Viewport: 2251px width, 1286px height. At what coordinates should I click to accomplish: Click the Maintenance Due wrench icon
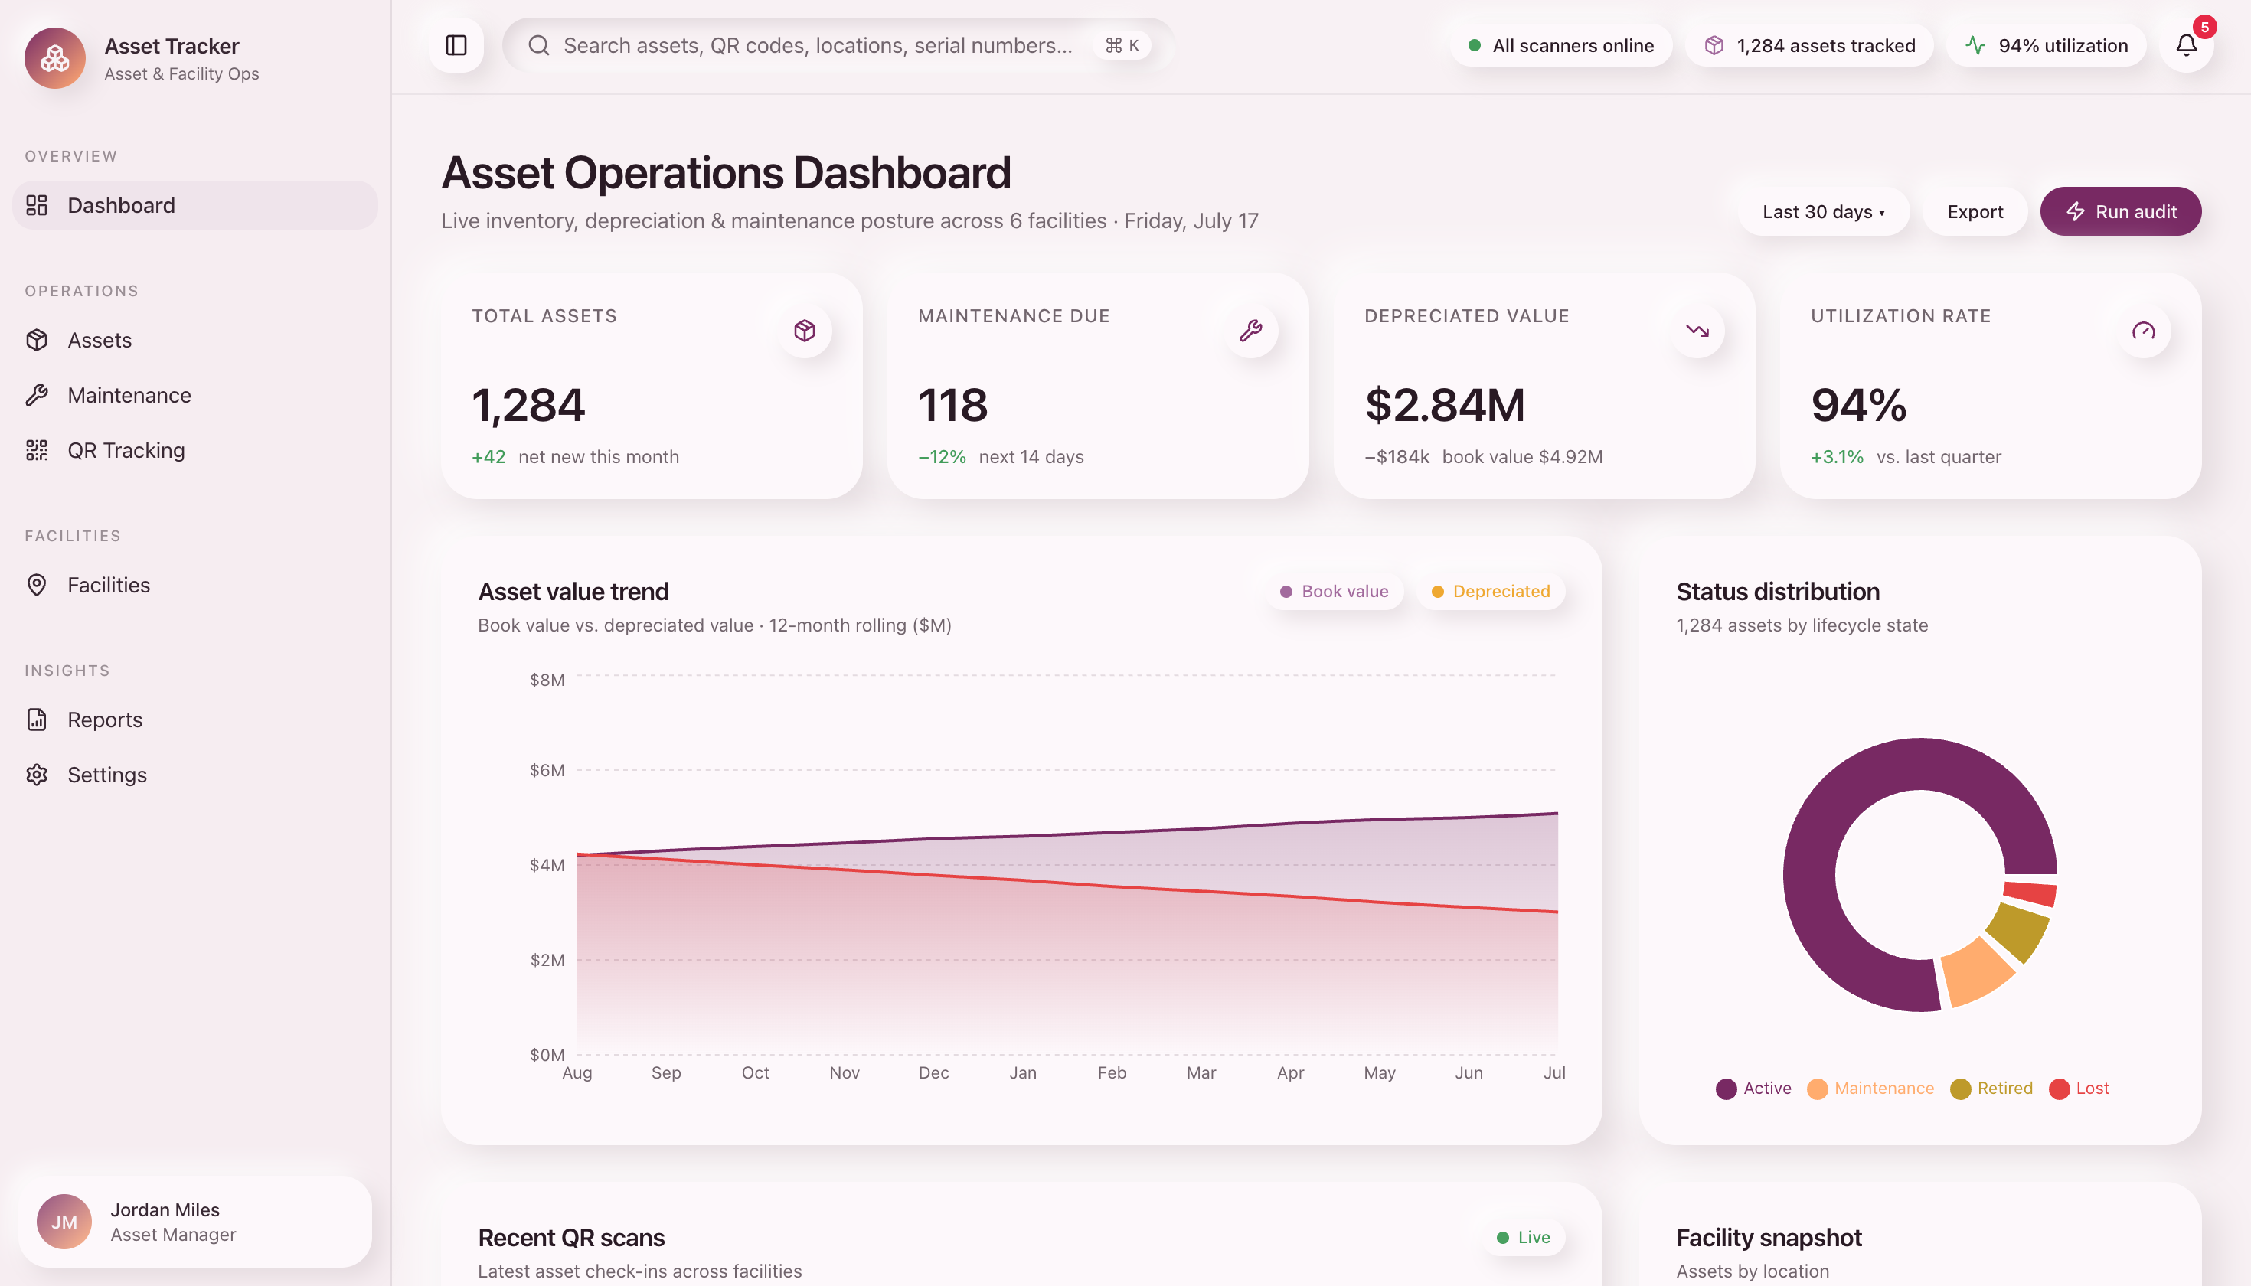pyautogui.click(x=1250, y=331)
